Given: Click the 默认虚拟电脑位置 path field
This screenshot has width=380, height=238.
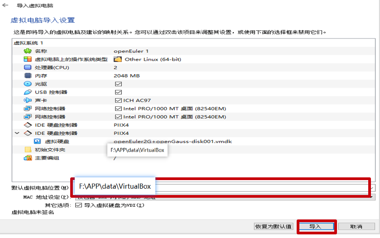Looking at the screenshot, I should pos(225,188).
